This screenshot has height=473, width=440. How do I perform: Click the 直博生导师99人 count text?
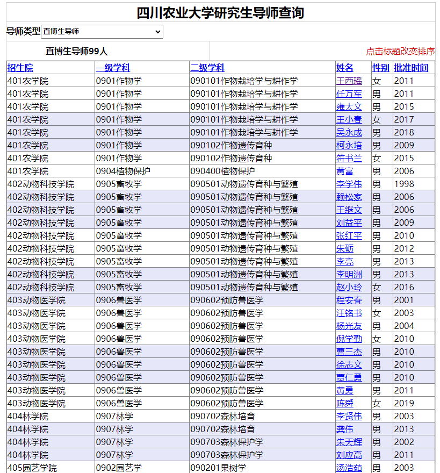click(x=77, y=51)
